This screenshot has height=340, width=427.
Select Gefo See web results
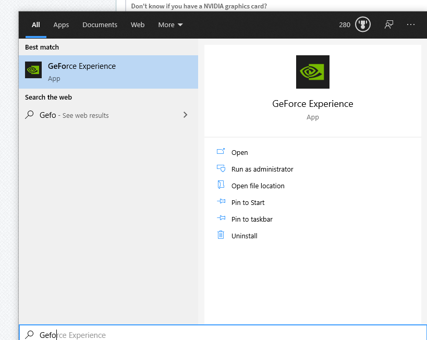pos(108,115)
